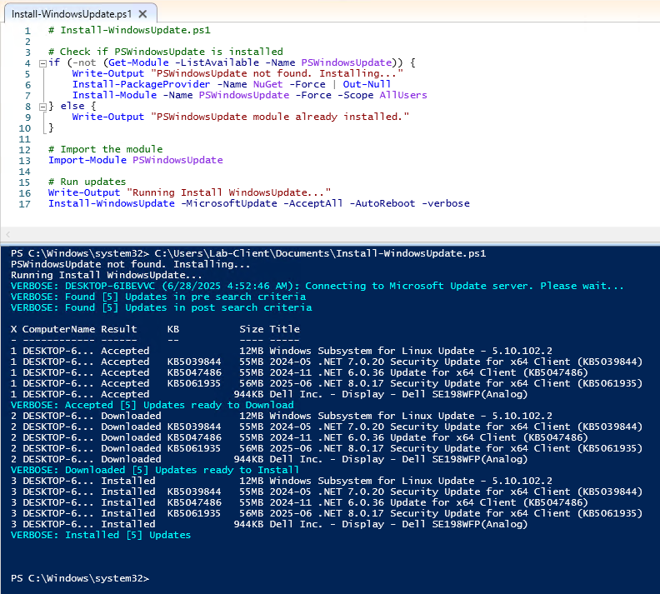The width and height of the screenshot is (660, 594).
Task: Click the final console prompt line
Action: 80,578
